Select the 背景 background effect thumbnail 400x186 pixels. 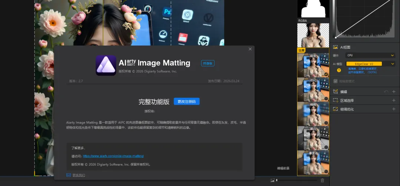(313, 65)
